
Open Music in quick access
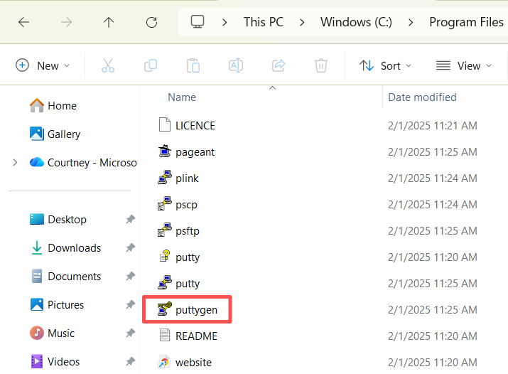pyautogui.click(x=52, y=333)
